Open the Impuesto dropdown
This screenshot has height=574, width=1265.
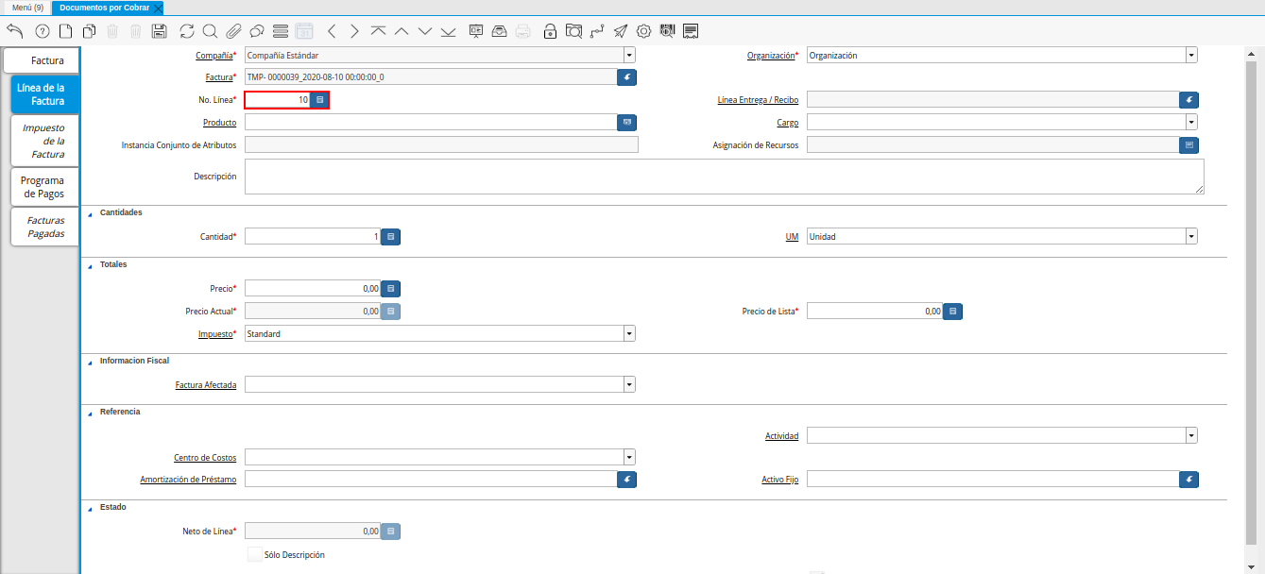click(629, 334)
